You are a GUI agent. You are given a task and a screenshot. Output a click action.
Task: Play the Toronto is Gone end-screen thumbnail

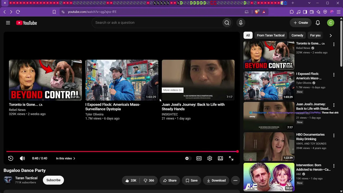(x=45, y=80)
